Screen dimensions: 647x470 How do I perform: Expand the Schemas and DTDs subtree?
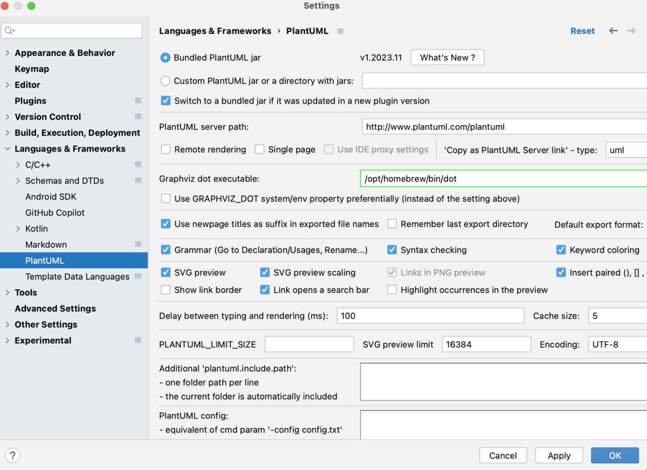[18, 181]
